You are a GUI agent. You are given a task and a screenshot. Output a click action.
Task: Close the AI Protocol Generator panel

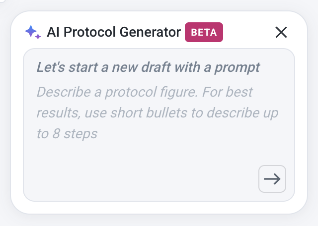click(x=281, y=32)
